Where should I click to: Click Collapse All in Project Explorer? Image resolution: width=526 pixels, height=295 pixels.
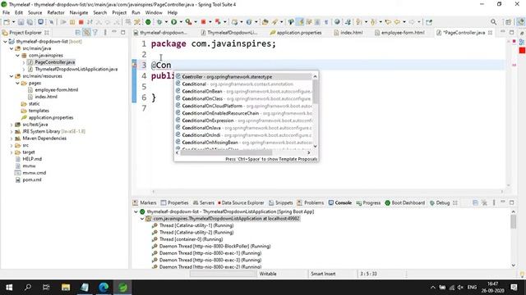point(78,33)
